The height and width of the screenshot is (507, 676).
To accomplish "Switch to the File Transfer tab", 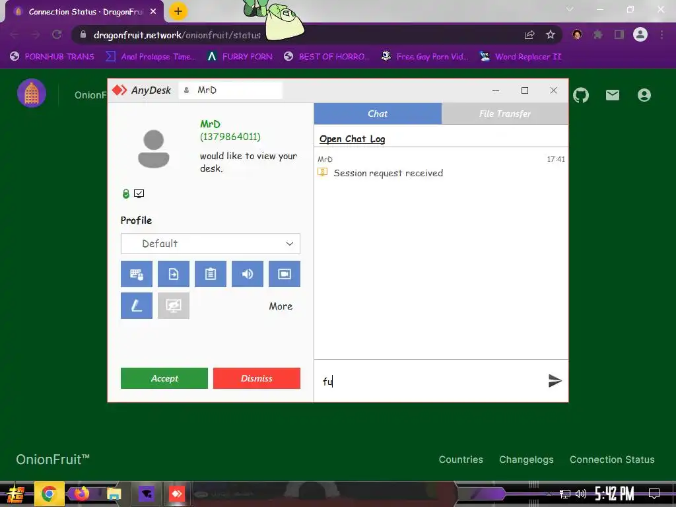I will pos(505,114).
